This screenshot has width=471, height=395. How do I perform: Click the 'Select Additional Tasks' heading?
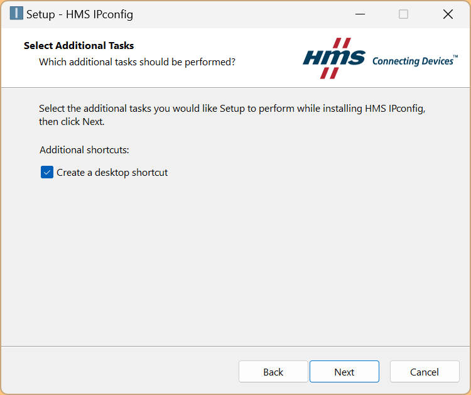coord(78,45)
